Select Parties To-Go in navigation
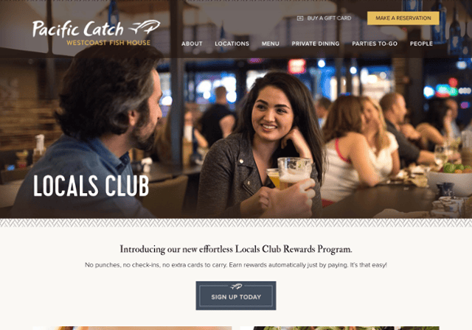Screen dimensions: 472x330 coord(375,43)
